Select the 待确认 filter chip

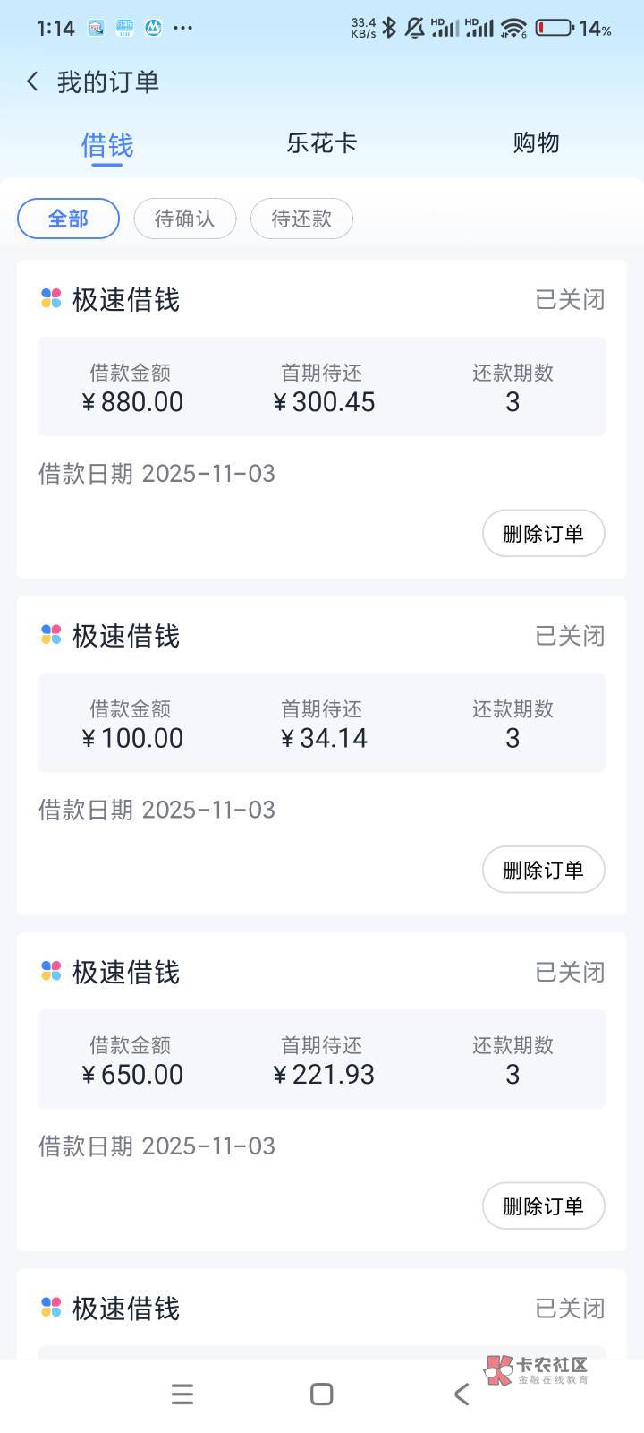point(184,219)
